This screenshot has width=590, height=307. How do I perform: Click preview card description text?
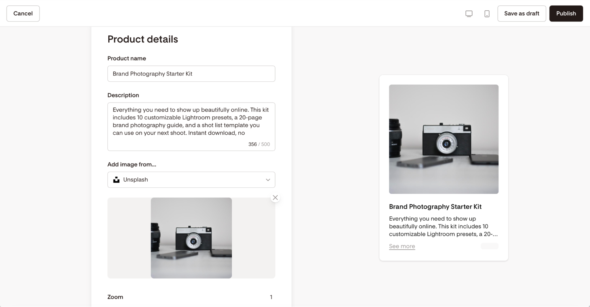pos(443,226)
